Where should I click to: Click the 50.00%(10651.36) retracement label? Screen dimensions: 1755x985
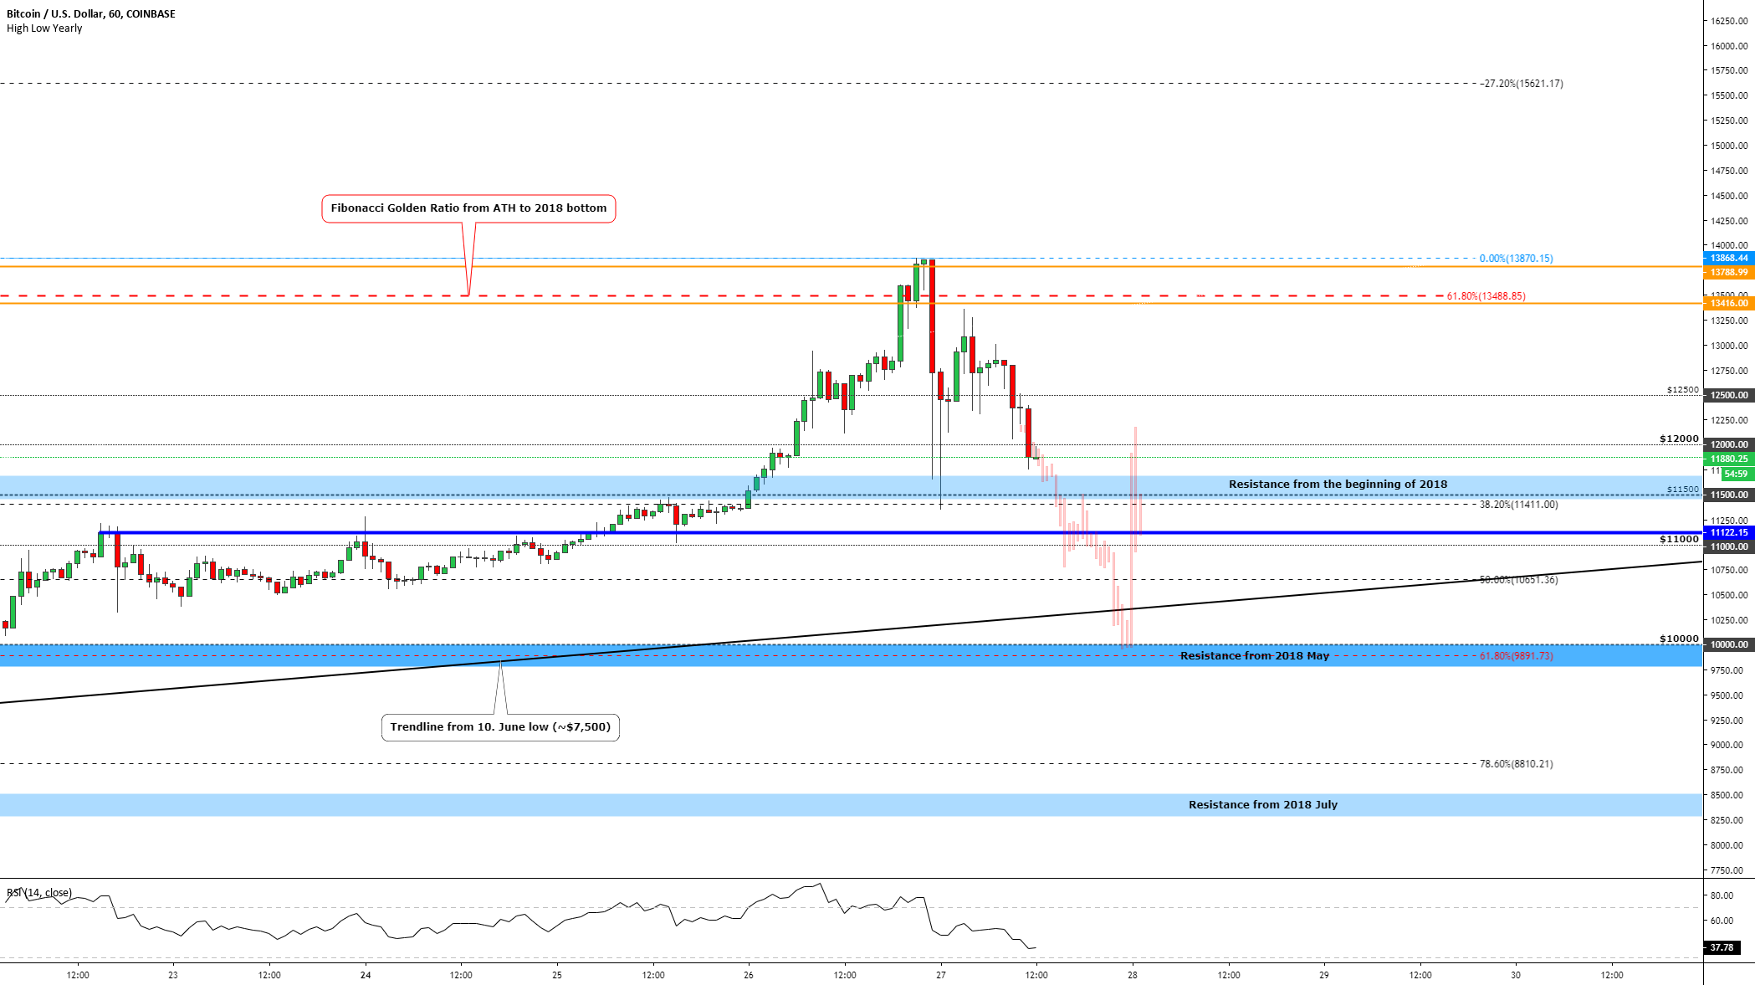coord(1518,580)
